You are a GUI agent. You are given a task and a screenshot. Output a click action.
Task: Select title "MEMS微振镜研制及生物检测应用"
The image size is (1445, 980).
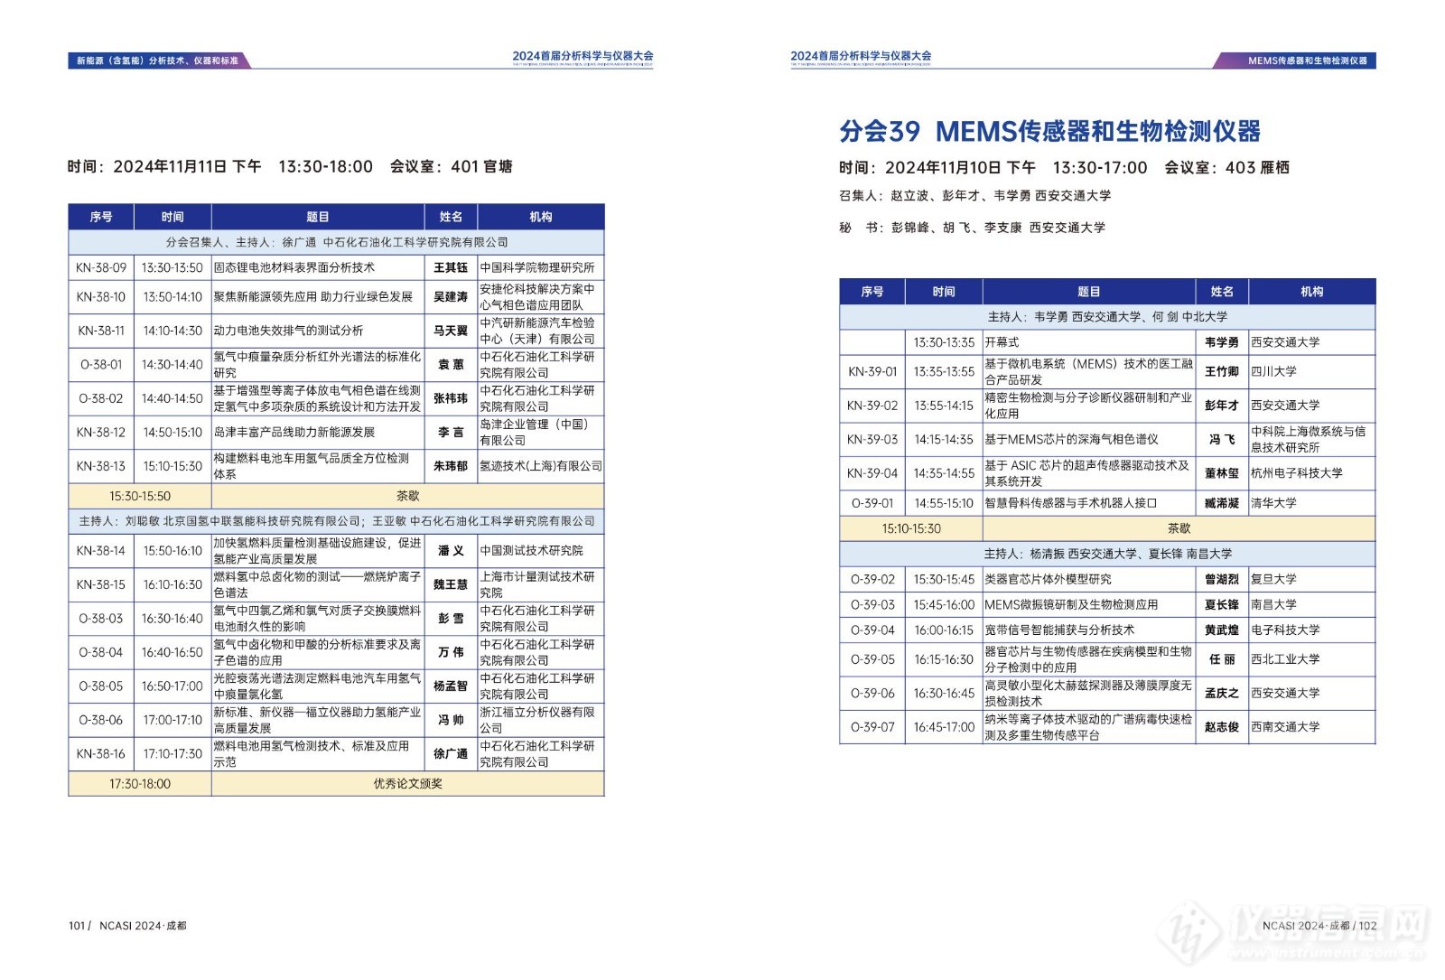tap(1071, 604)
